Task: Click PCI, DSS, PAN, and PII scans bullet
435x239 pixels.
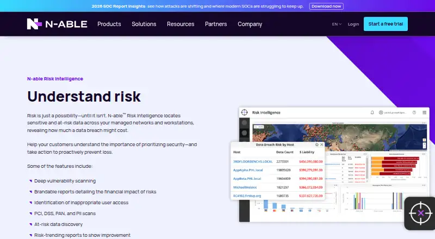Action: click(x=65, y=213)
